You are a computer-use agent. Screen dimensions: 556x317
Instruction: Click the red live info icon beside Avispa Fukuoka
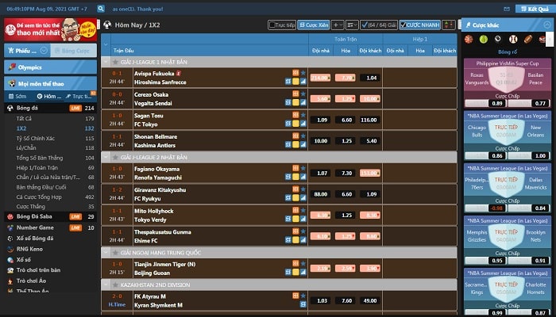point(179,73)
